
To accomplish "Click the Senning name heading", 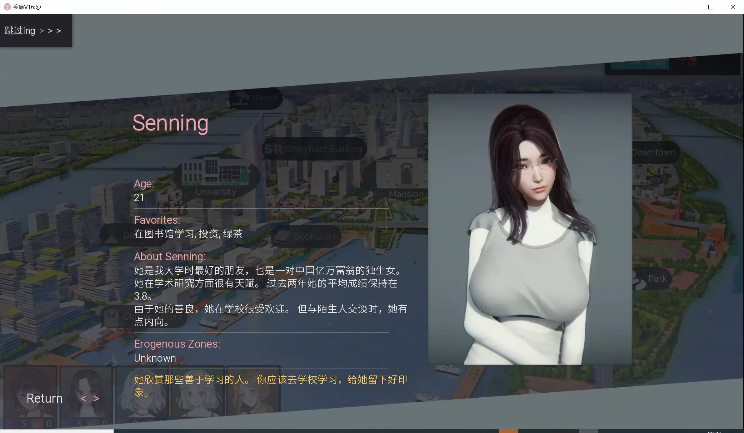I will coord(170,123).
